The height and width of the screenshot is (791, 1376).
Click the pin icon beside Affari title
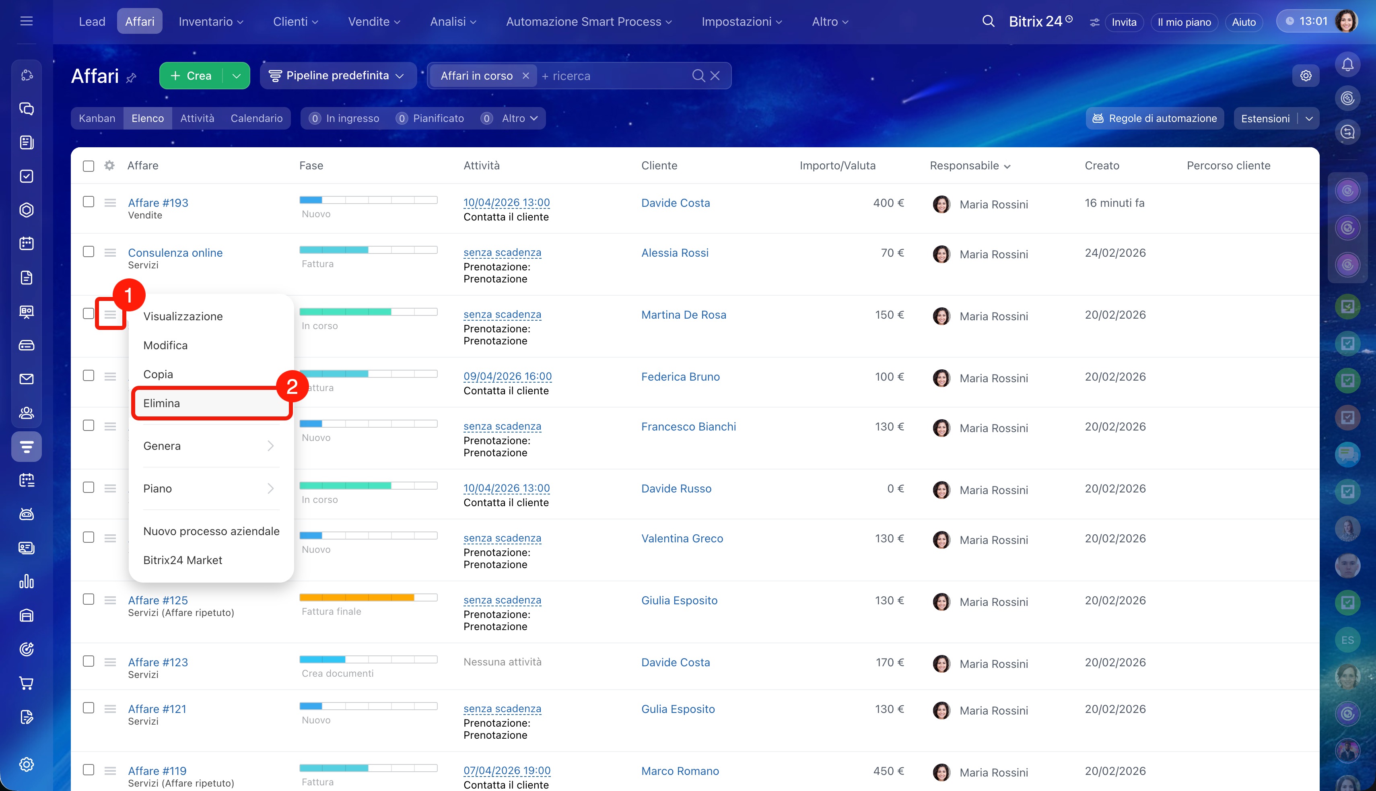131,78
